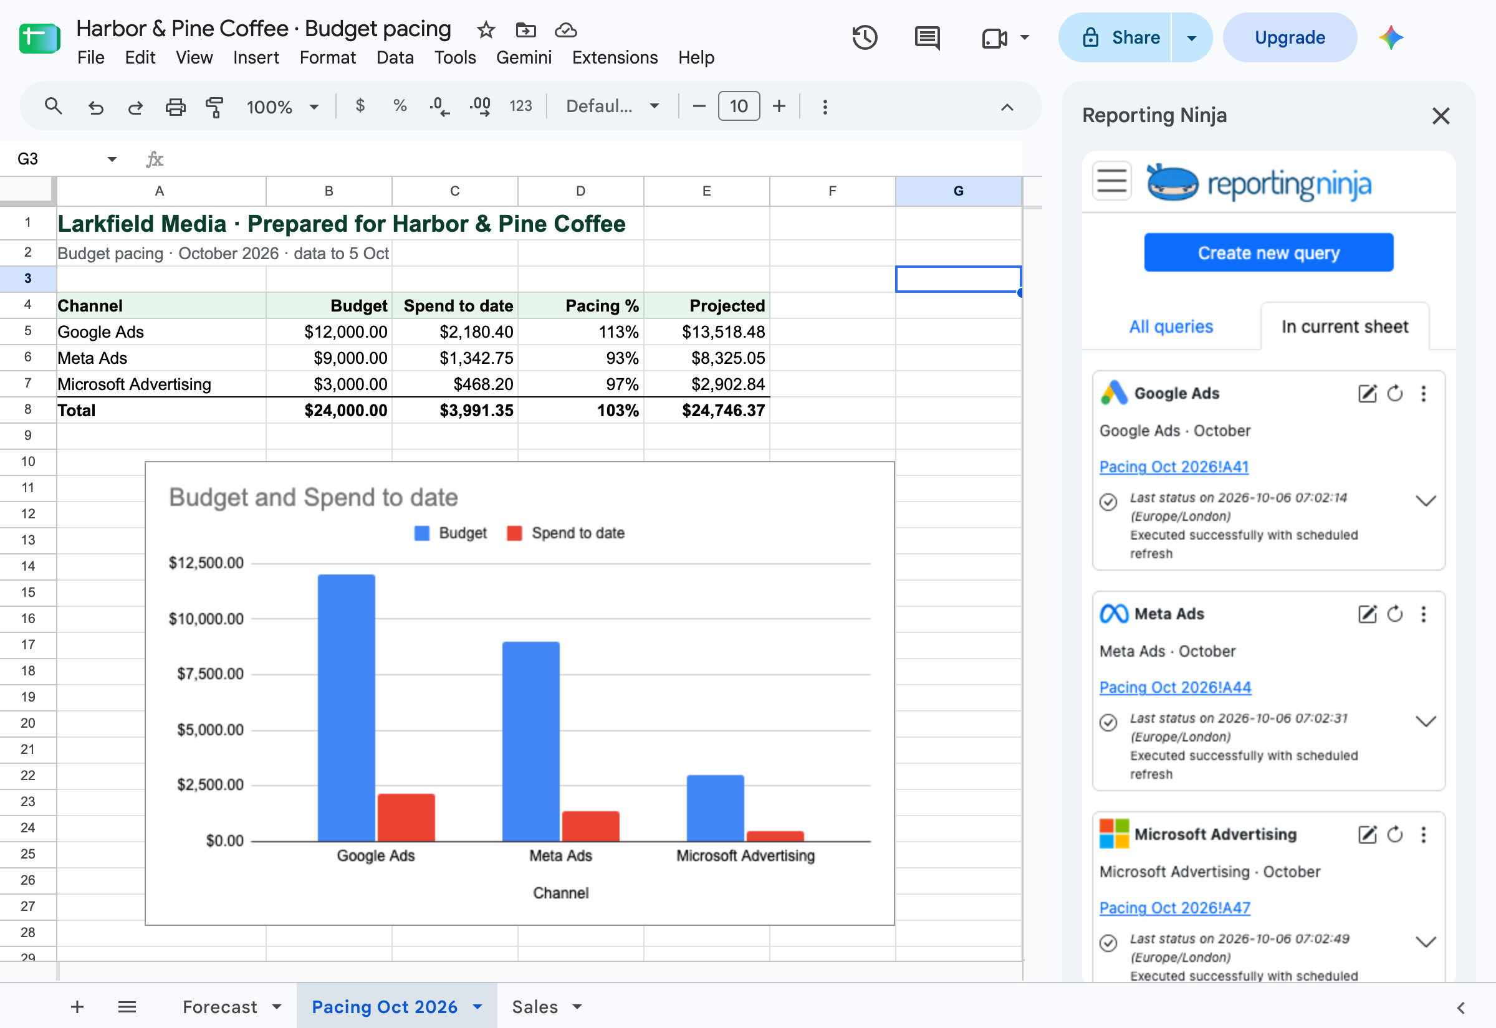
Task: Open Microsoft Advertising query options menu
Action: pos(1424,835)
